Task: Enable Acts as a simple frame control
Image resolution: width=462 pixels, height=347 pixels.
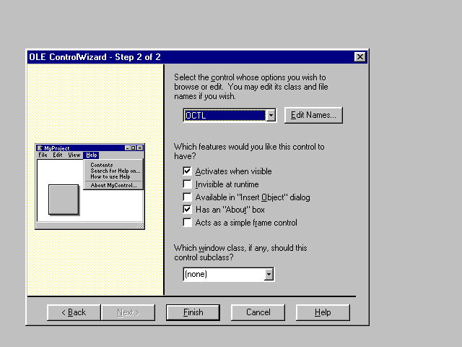Action: (x=188, y=223)
